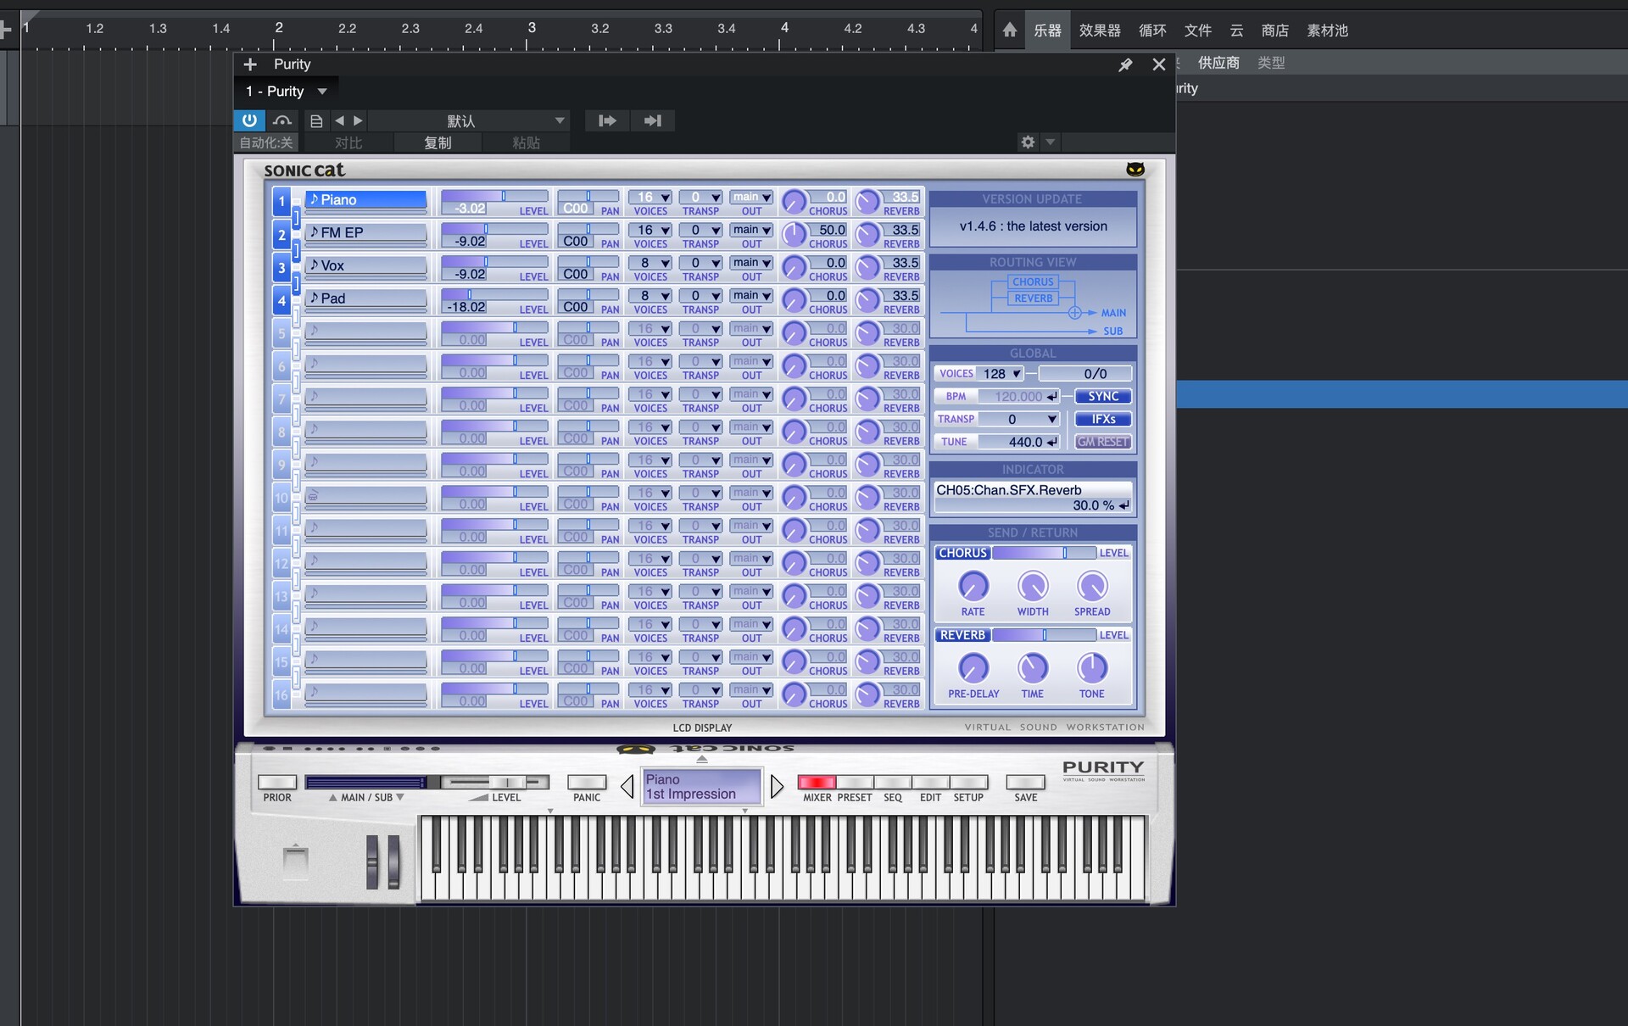Click the 复制 copy button
Screen dimensions: 1628x1026
[438, 142]
